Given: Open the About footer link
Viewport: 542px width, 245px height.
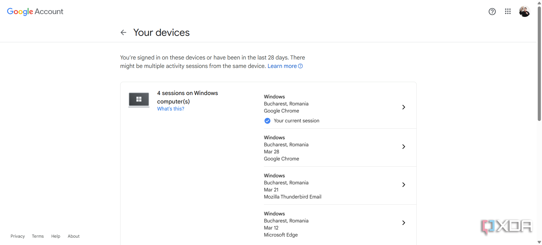Looking at the screenshot, I should click(x=74, y=236).
